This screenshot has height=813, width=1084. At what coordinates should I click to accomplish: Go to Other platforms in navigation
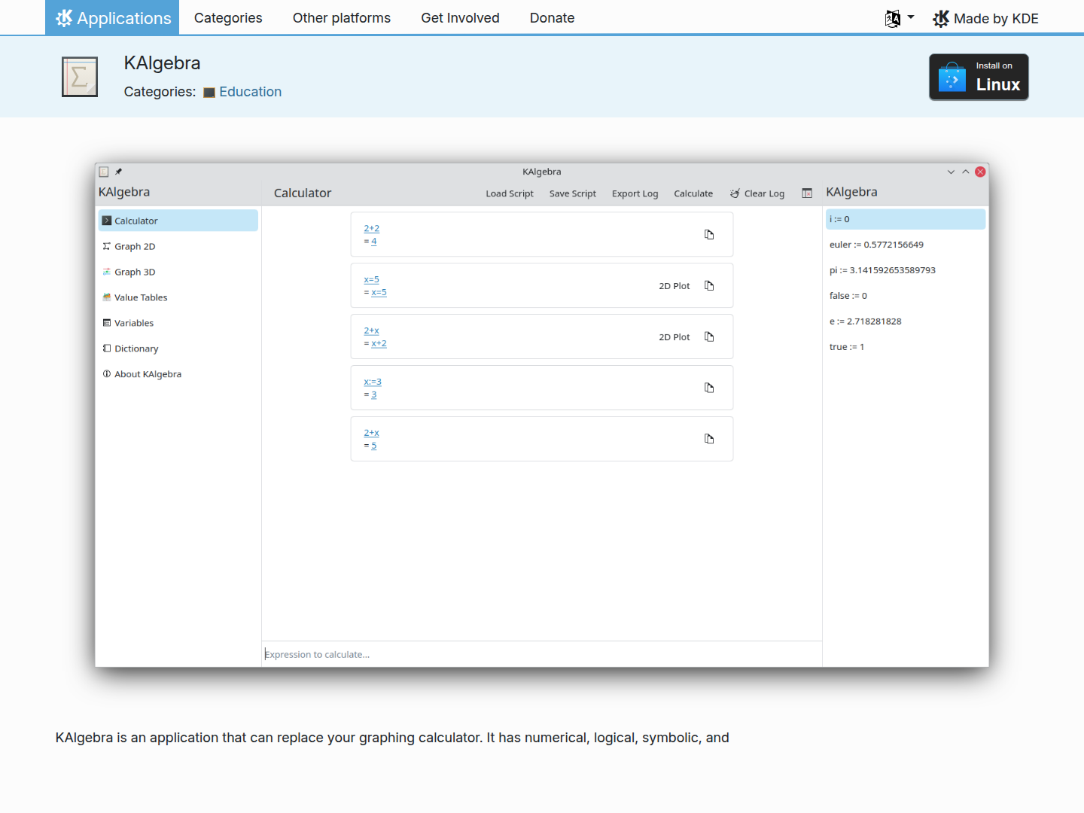pyautogui.click(x=342, y=17)
